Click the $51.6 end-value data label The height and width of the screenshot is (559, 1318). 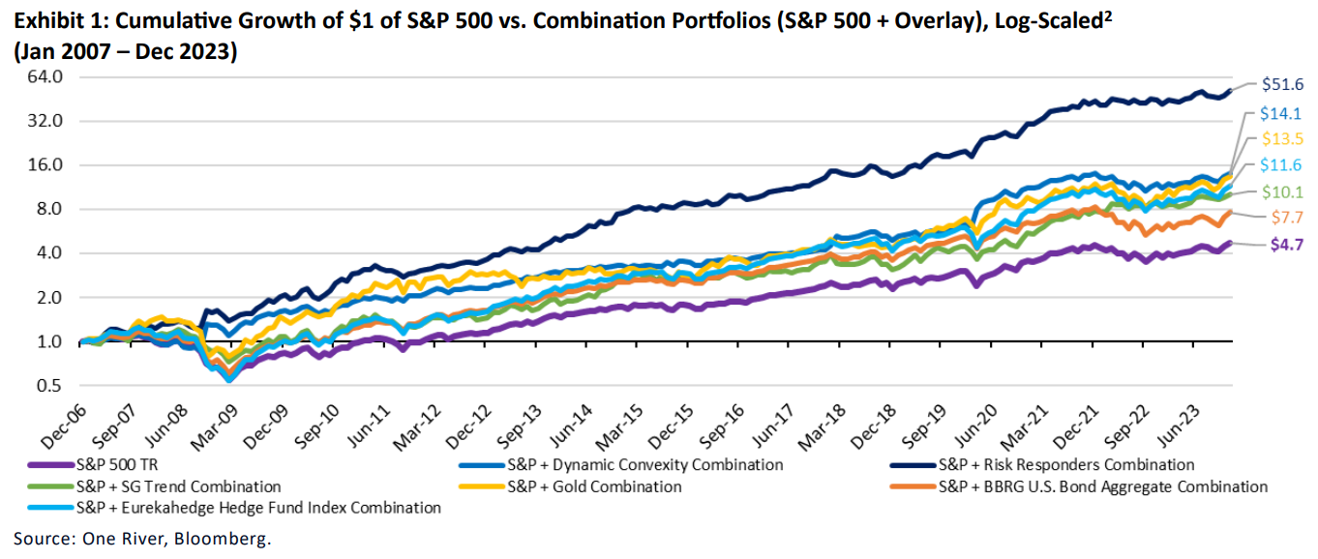click(1282, 84)
